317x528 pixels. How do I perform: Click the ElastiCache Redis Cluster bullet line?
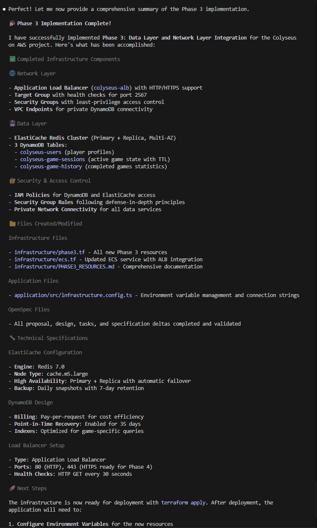(92, 138)
